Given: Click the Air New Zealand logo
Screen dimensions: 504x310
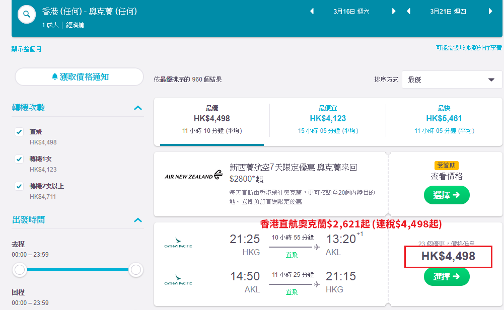Looking at the screenshot, I should 193,175.
